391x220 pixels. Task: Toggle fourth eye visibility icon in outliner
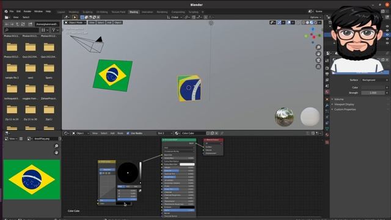[387, 39]
